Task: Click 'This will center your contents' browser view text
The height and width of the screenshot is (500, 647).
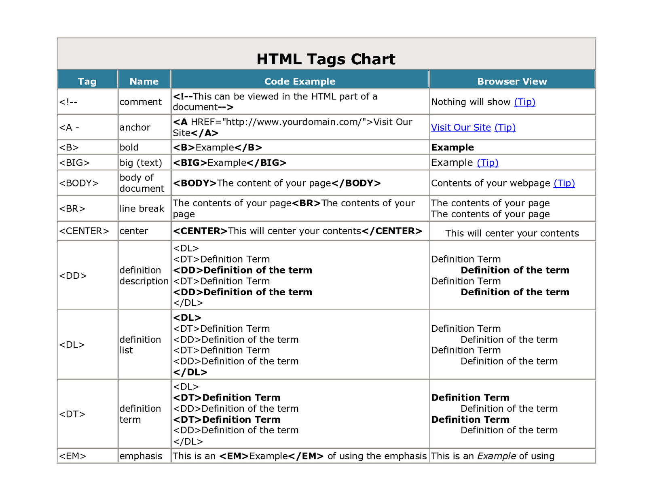Action: (x=512, y=233)
